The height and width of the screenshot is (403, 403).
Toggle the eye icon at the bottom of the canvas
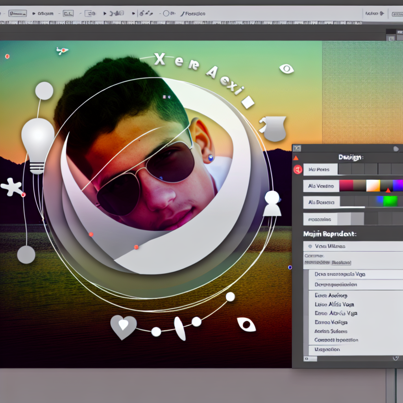coord(246,325)
